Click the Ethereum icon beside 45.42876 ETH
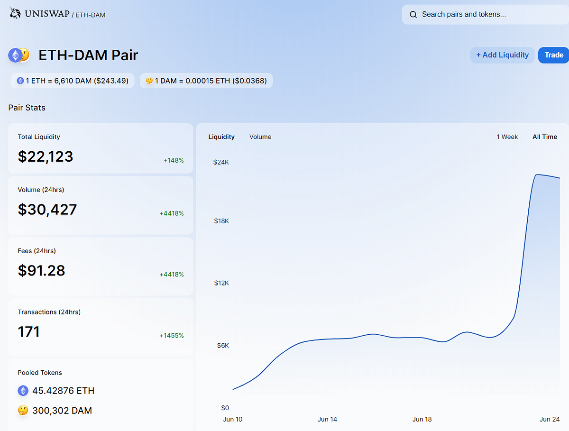Image resolution: width=569 pixels, height=431 pixels. (x=23, y=391)
